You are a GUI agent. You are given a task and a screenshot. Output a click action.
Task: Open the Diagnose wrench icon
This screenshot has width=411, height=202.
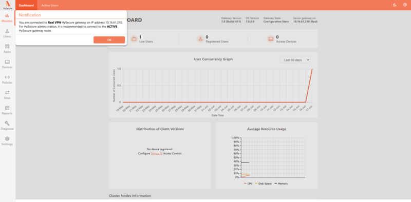point(7,123)
